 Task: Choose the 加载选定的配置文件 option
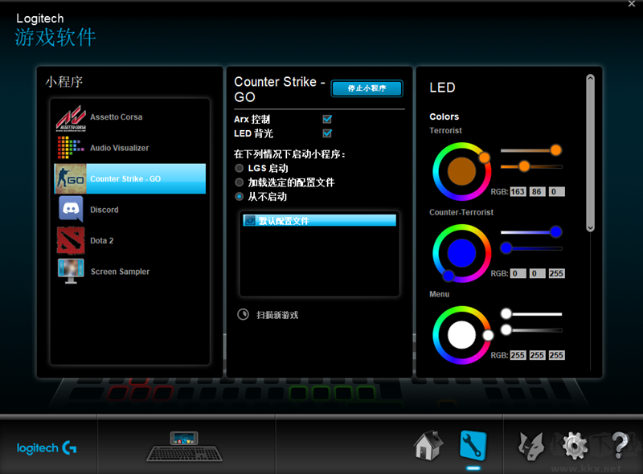pyautogui.click(x=239, y=182)
